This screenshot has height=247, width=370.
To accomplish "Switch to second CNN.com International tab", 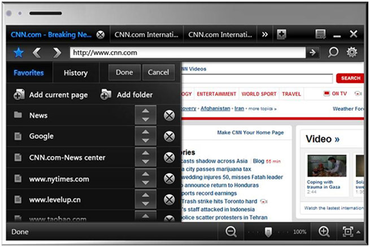I will [x=146, y=34].
